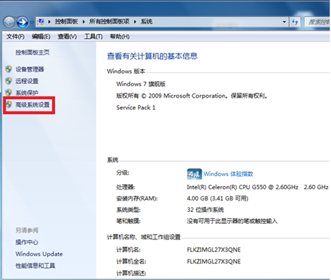331x280 pixels.
Task: Select the 所有控制面板项 breadcrumb segment
Action: [x=109, y=22]
